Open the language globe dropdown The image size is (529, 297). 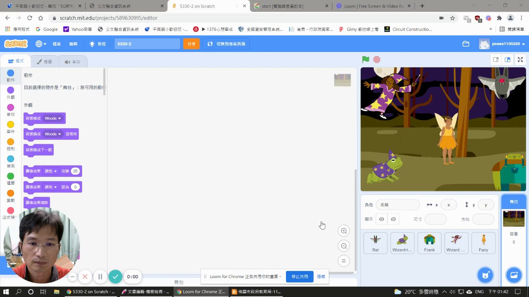click(41, 44)
